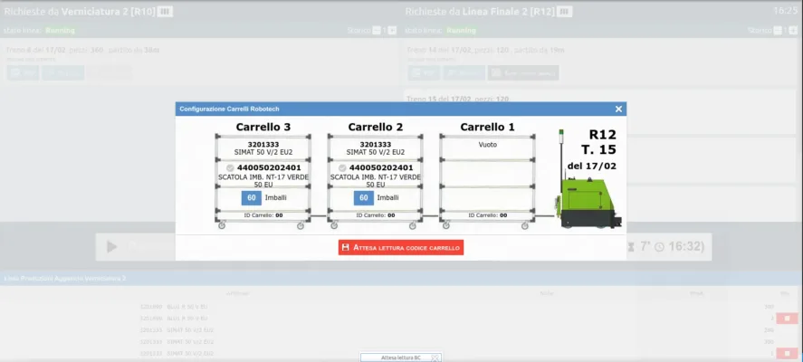The image size is (803, 362).
Task: Click the Carrello 2 heading
Action: 375,127
